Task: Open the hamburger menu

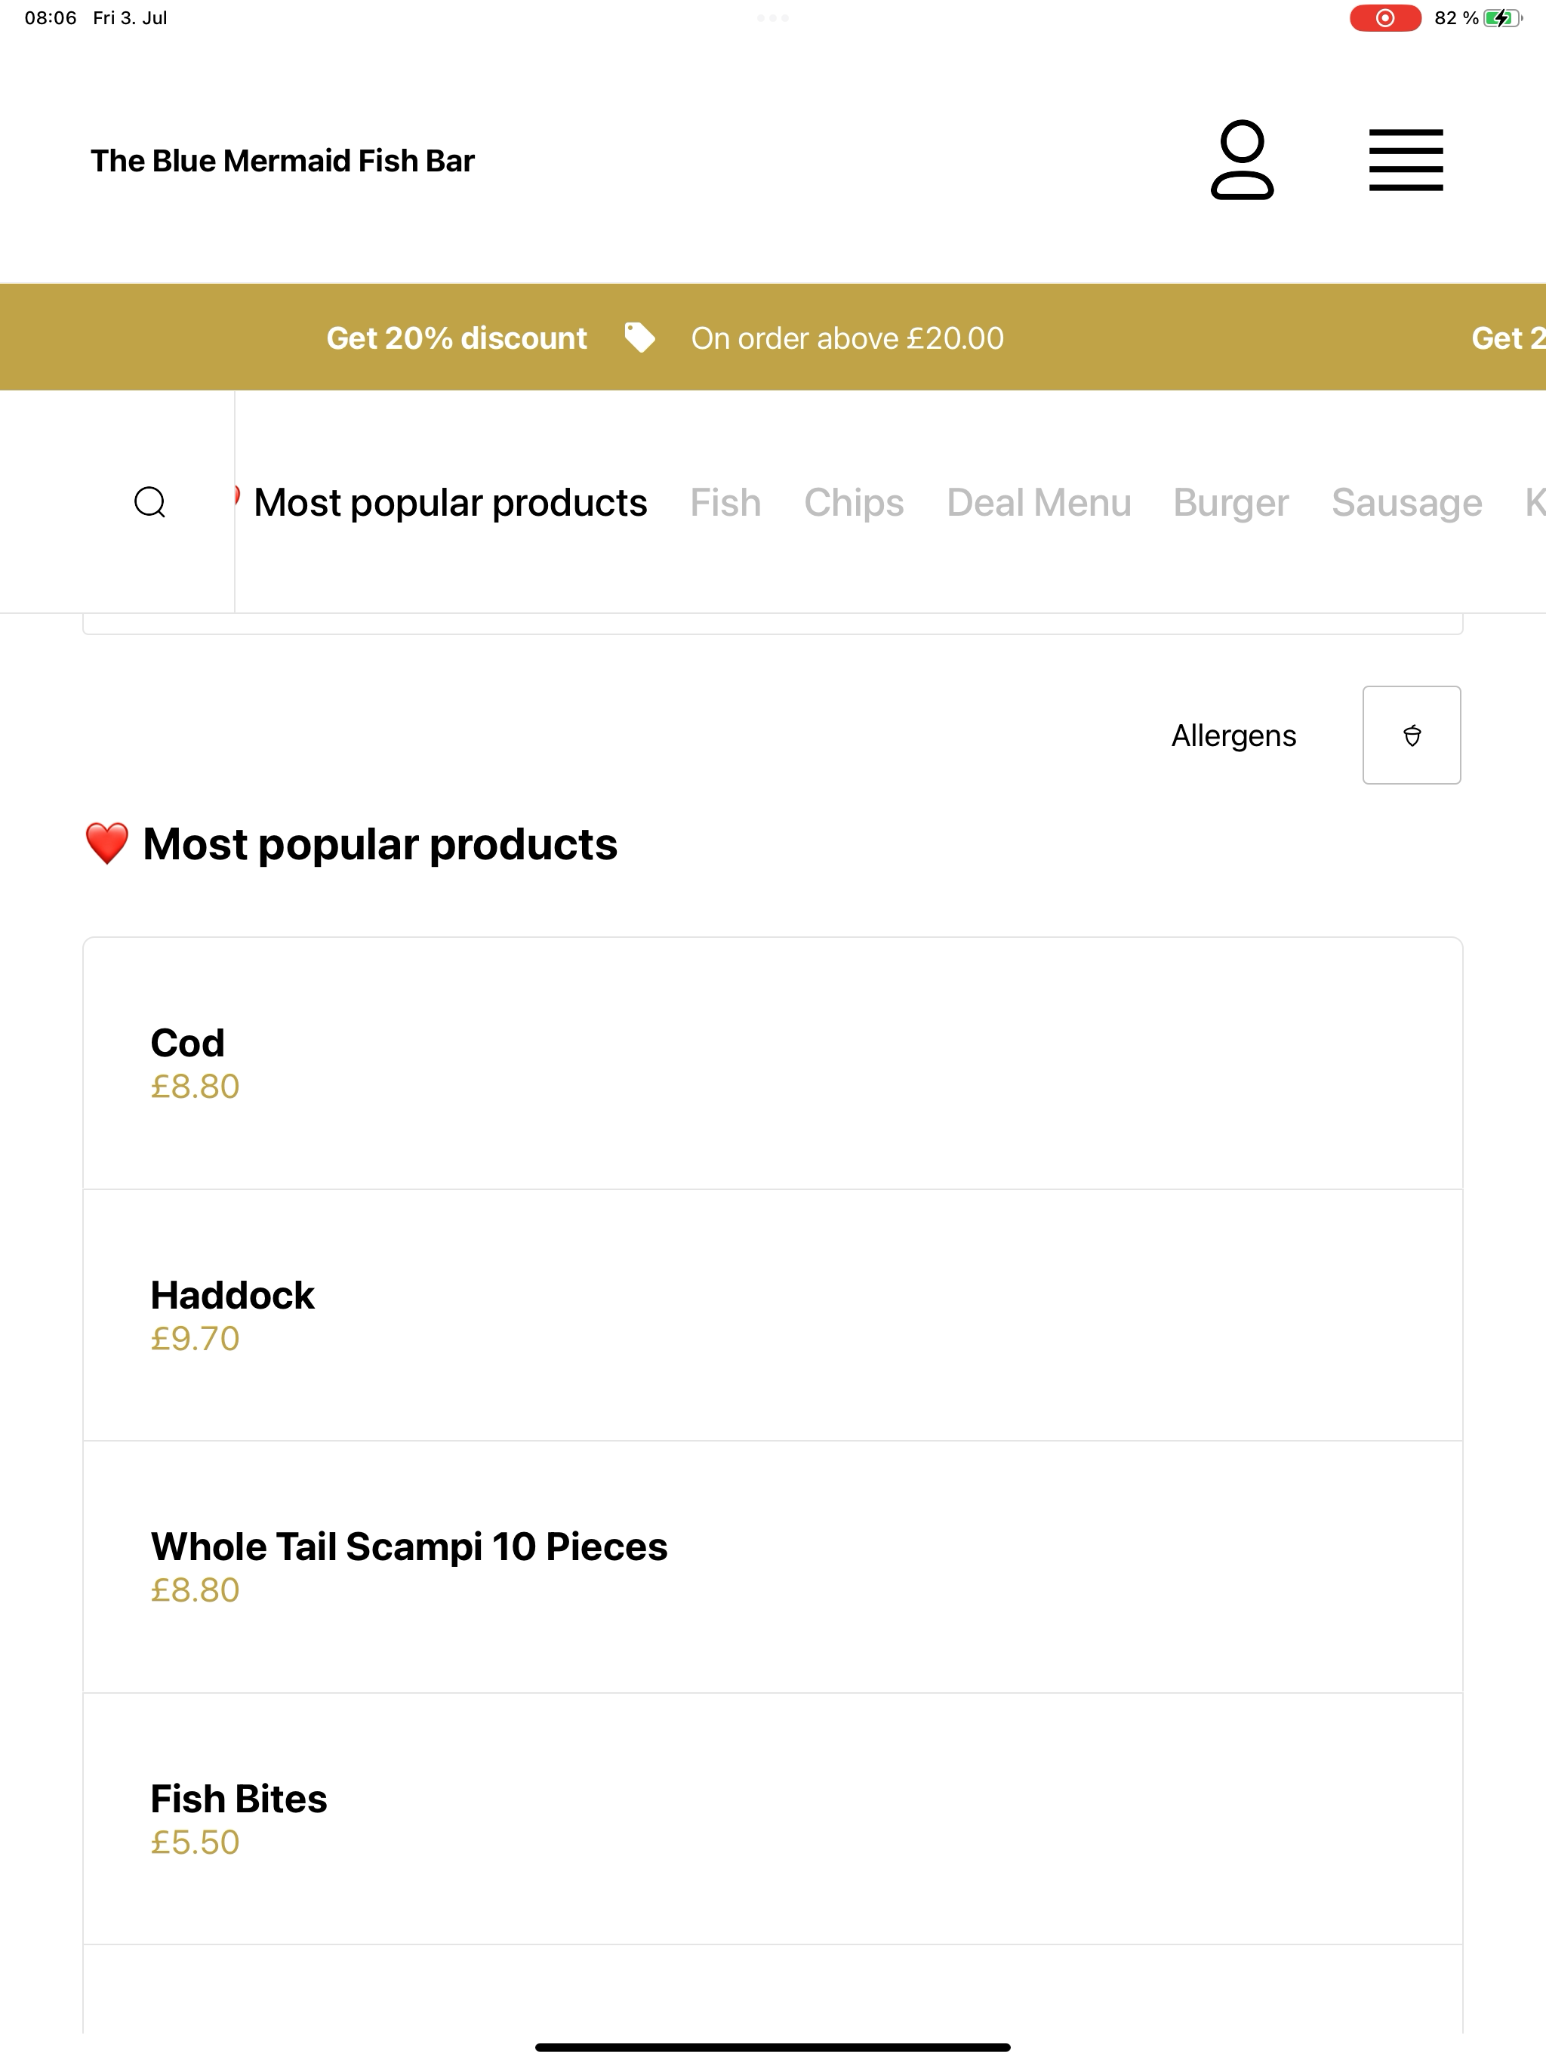Action: click(x=1405, y=160)
